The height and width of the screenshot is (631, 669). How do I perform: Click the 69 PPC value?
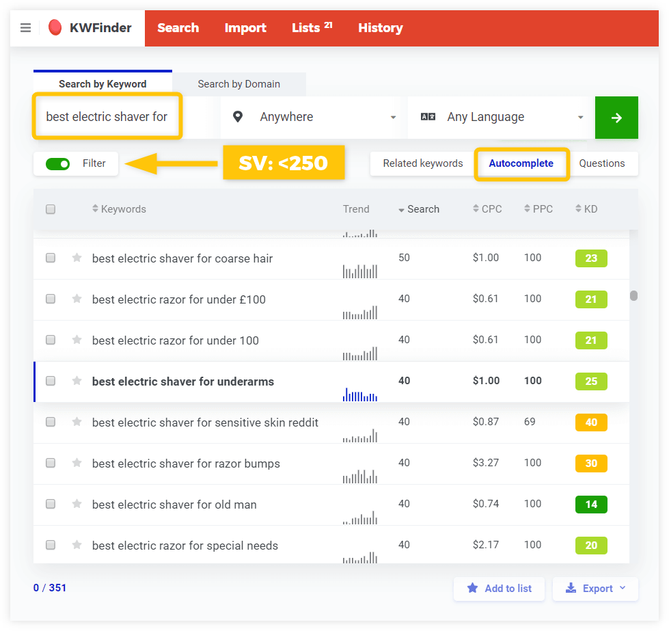point(530,422)
